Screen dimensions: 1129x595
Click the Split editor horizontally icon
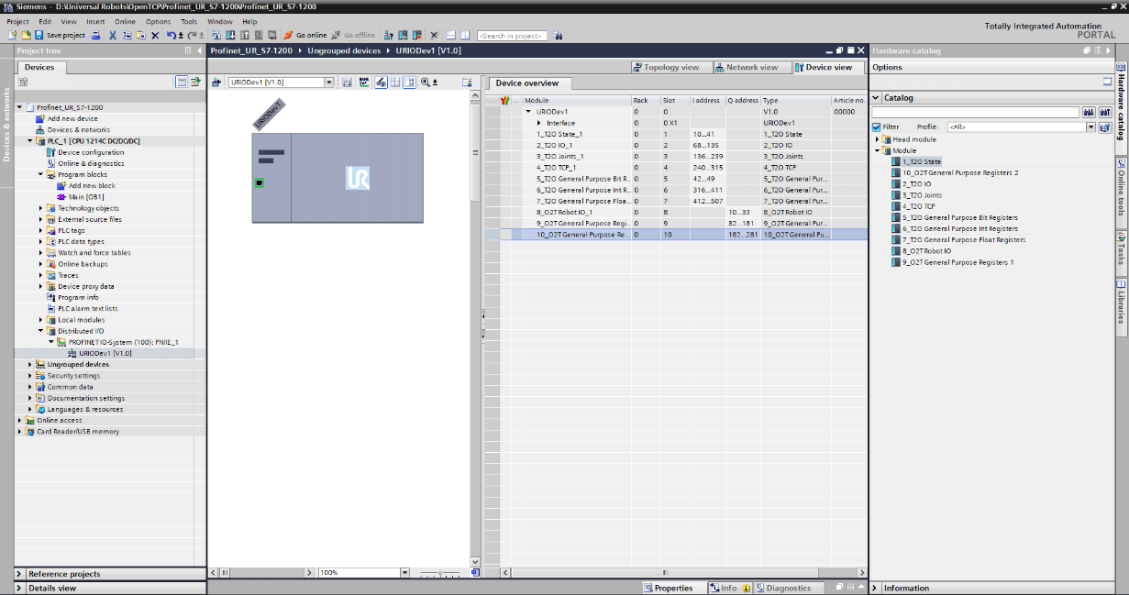pyautogui.click(x=451, y=35)
